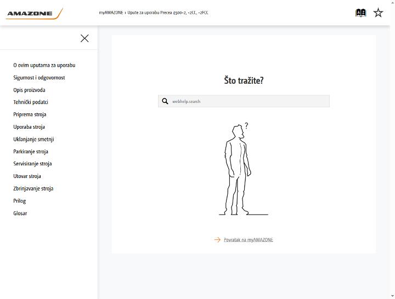Viewport: 395px width, 299px height.
Task: Click the AMAZONE logo
Action: [34, 14]
